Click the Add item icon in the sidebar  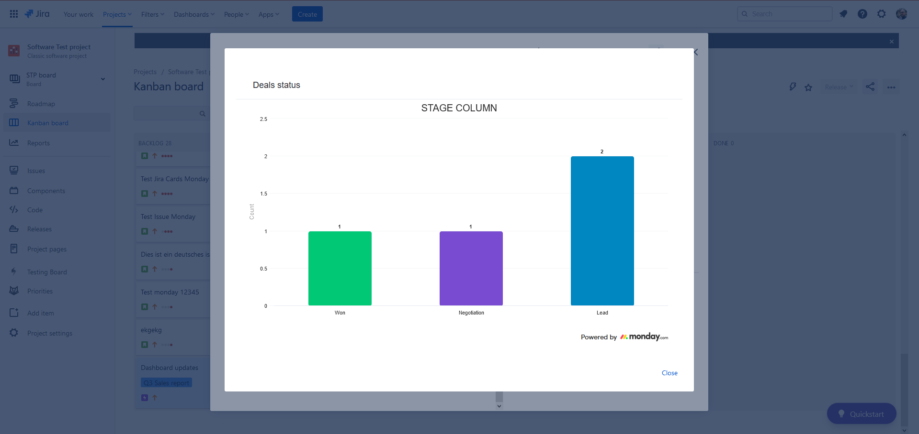[x=14, y=313]
